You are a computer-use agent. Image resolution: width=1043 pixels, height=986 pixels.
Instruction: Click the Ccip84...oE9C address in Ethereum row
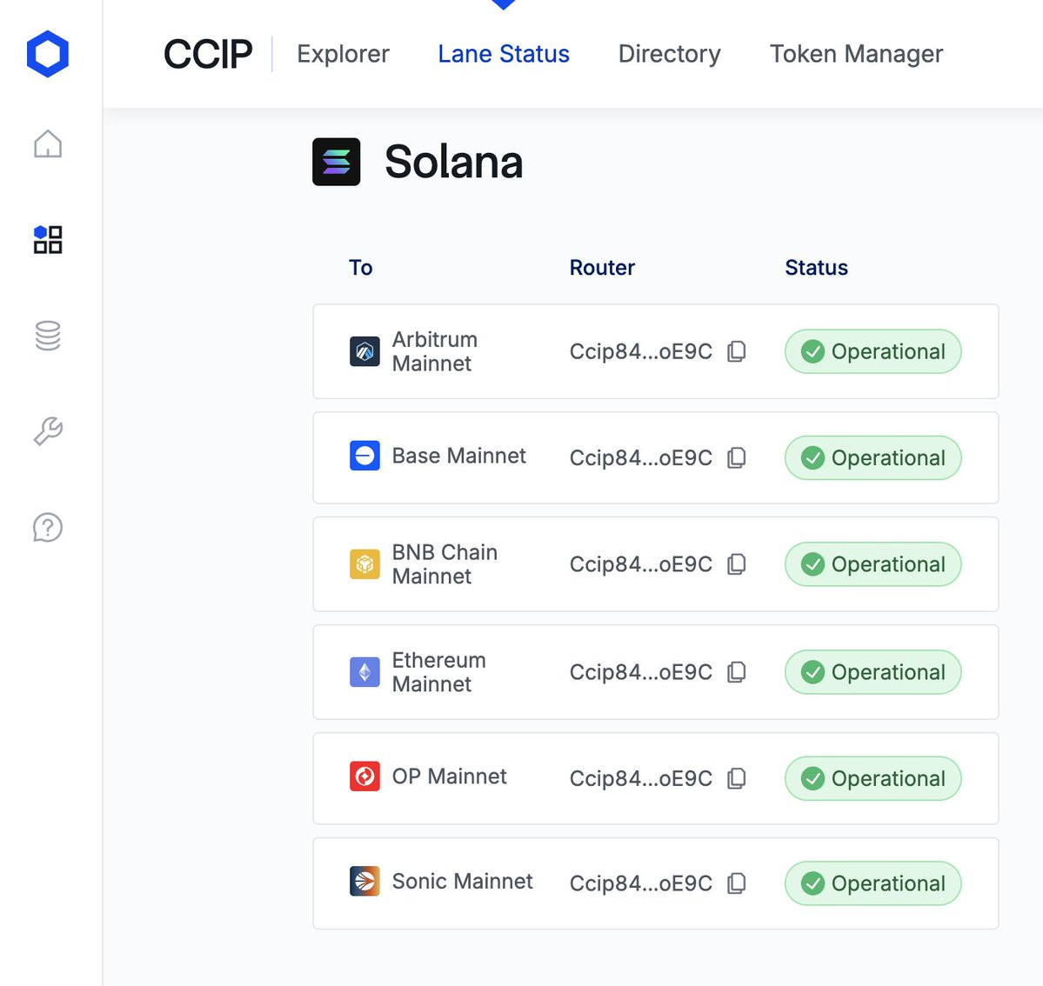[640, 671]
